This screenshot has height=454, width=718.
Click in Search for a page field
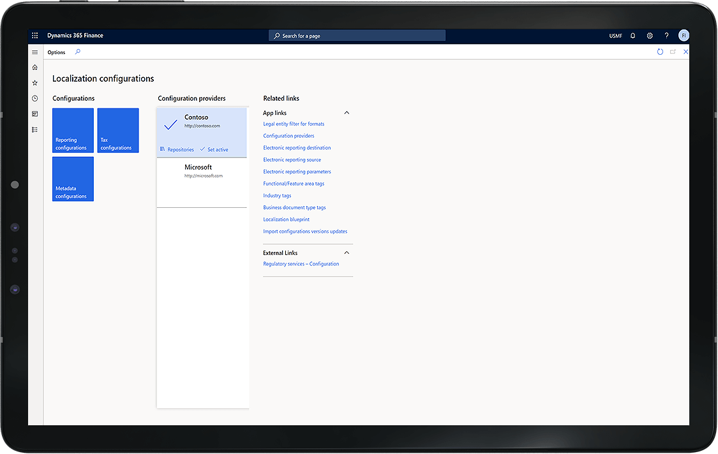(x=357, y=36)
